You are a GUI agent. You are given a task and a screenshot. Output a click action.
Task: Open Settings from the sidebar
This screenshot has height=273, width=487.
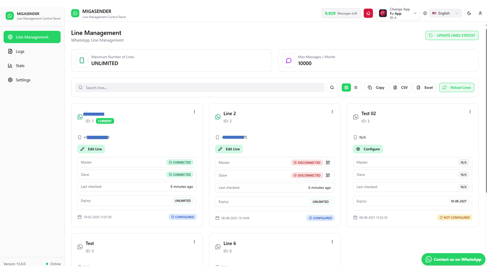tap(23, 80)
